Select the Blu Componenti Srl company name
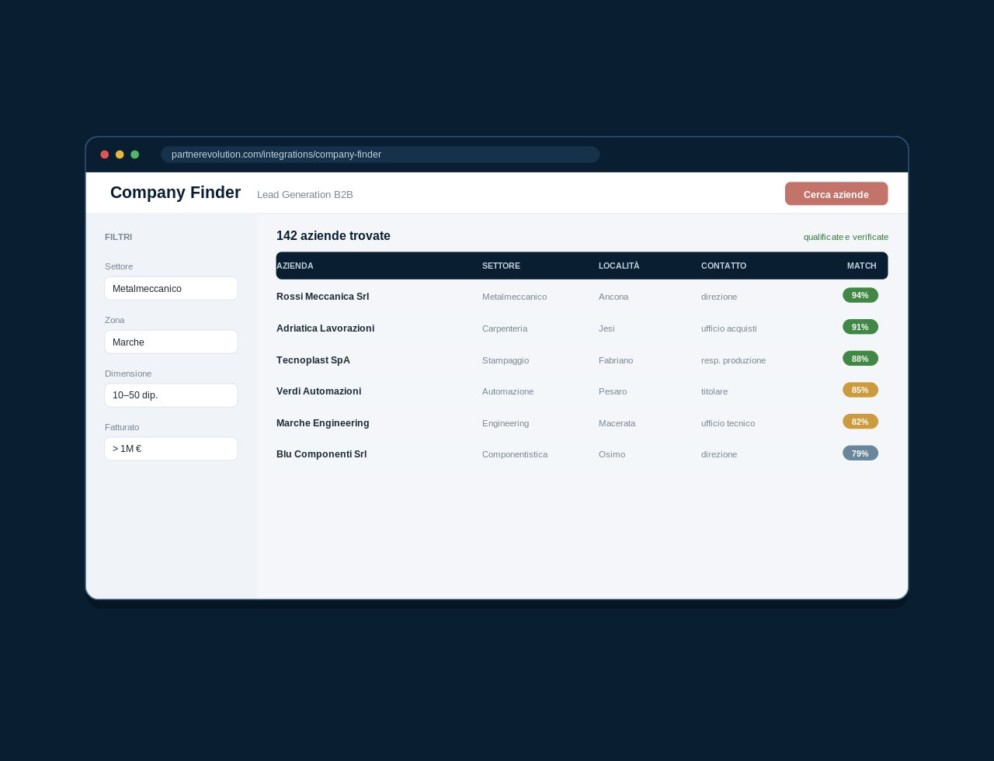This screenshot has height=761, width=994. 321,454
